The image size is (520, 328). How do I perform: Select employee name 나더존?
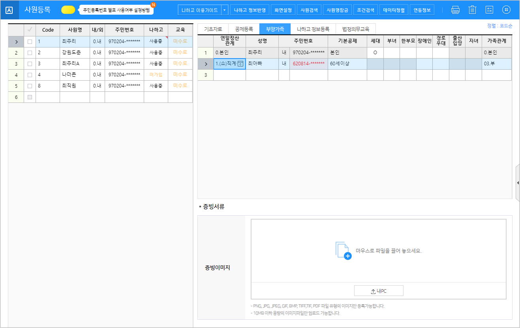click(75, 74)
